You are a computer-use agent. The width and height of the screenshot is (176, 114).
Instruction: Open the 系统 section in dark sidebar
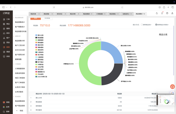click(x=6, y=56)
